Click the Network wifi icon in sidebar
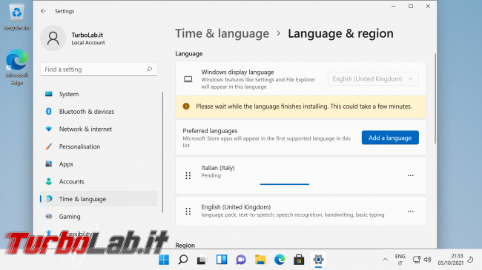482x270 pixels. click(x=48, y=129)
